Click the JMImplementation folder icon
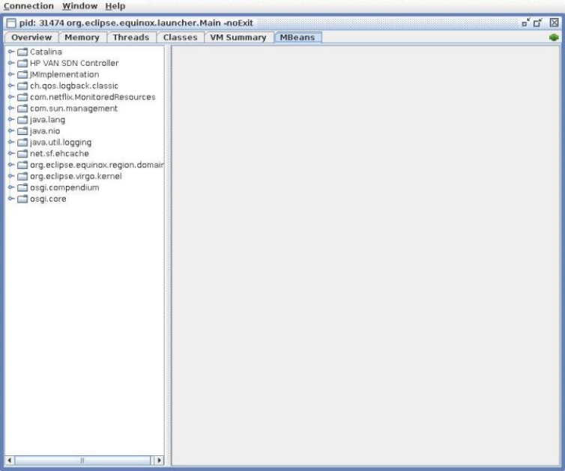Image resolution: width=565 pixels, height=471 pixels. [x=22, y=75]
